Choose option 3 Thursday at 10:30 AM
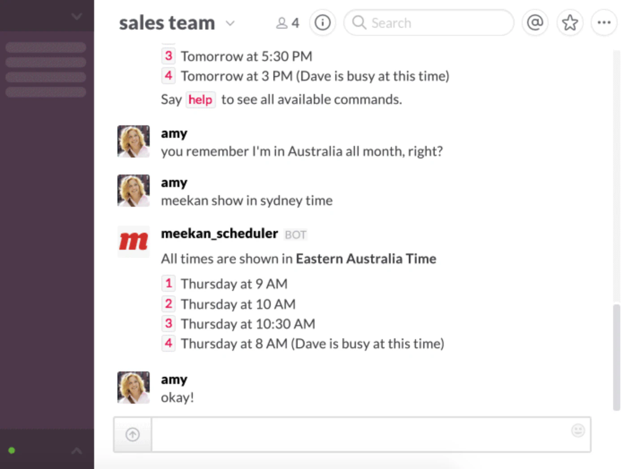The image size is (623, 469). tap(169, 324)
